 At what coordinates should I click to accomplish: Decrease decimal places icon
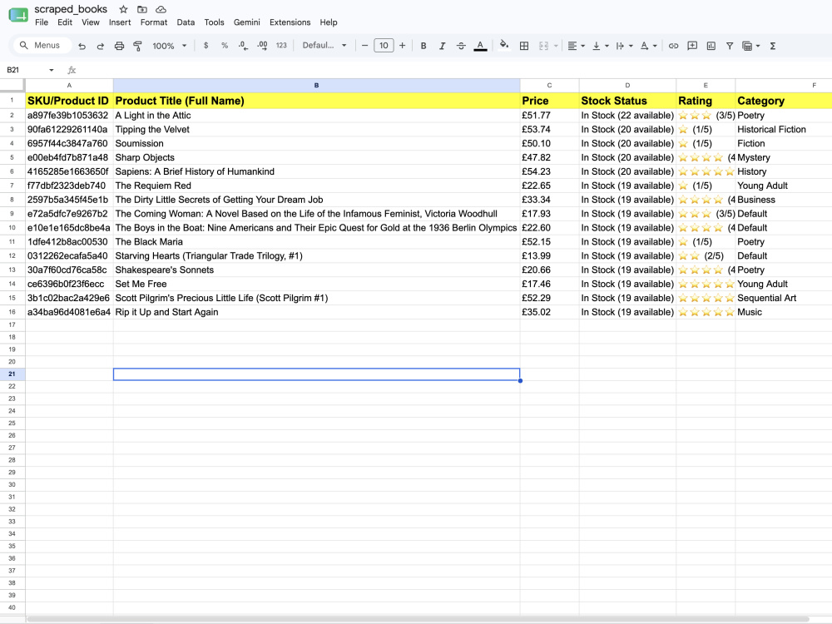click(x=243, y=46)
